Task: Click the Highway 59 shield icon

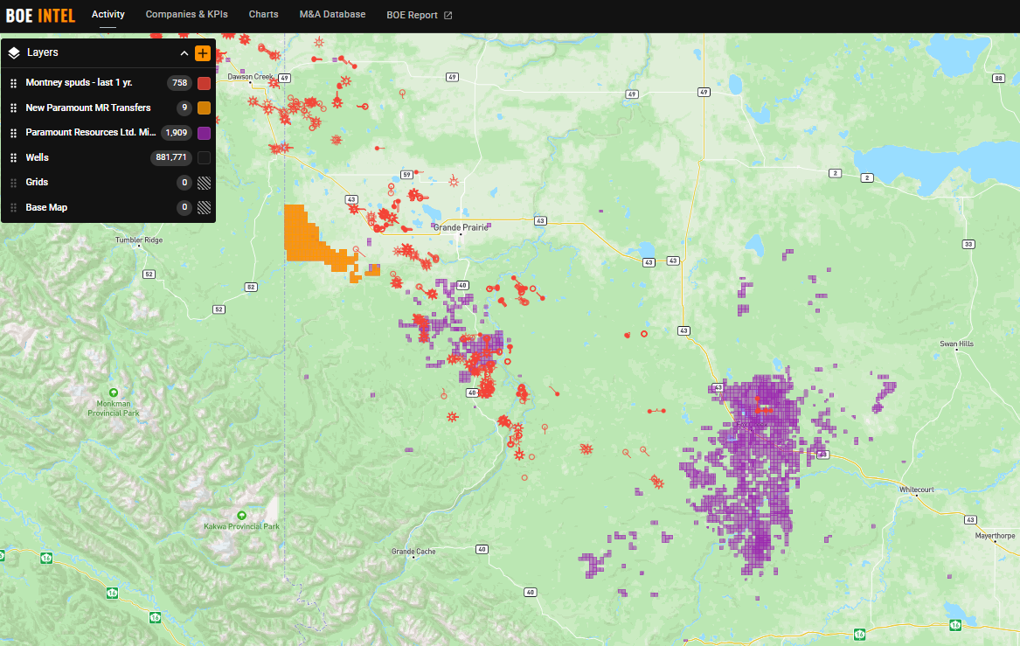Action: coord(406,174)
